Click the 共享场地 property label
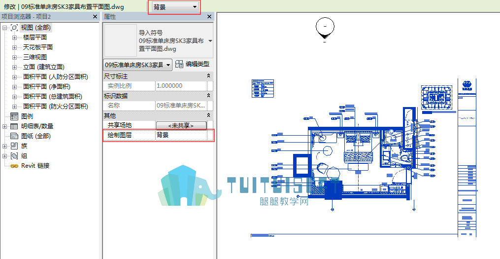Viewport: 500px width, 259px height. 120,125
